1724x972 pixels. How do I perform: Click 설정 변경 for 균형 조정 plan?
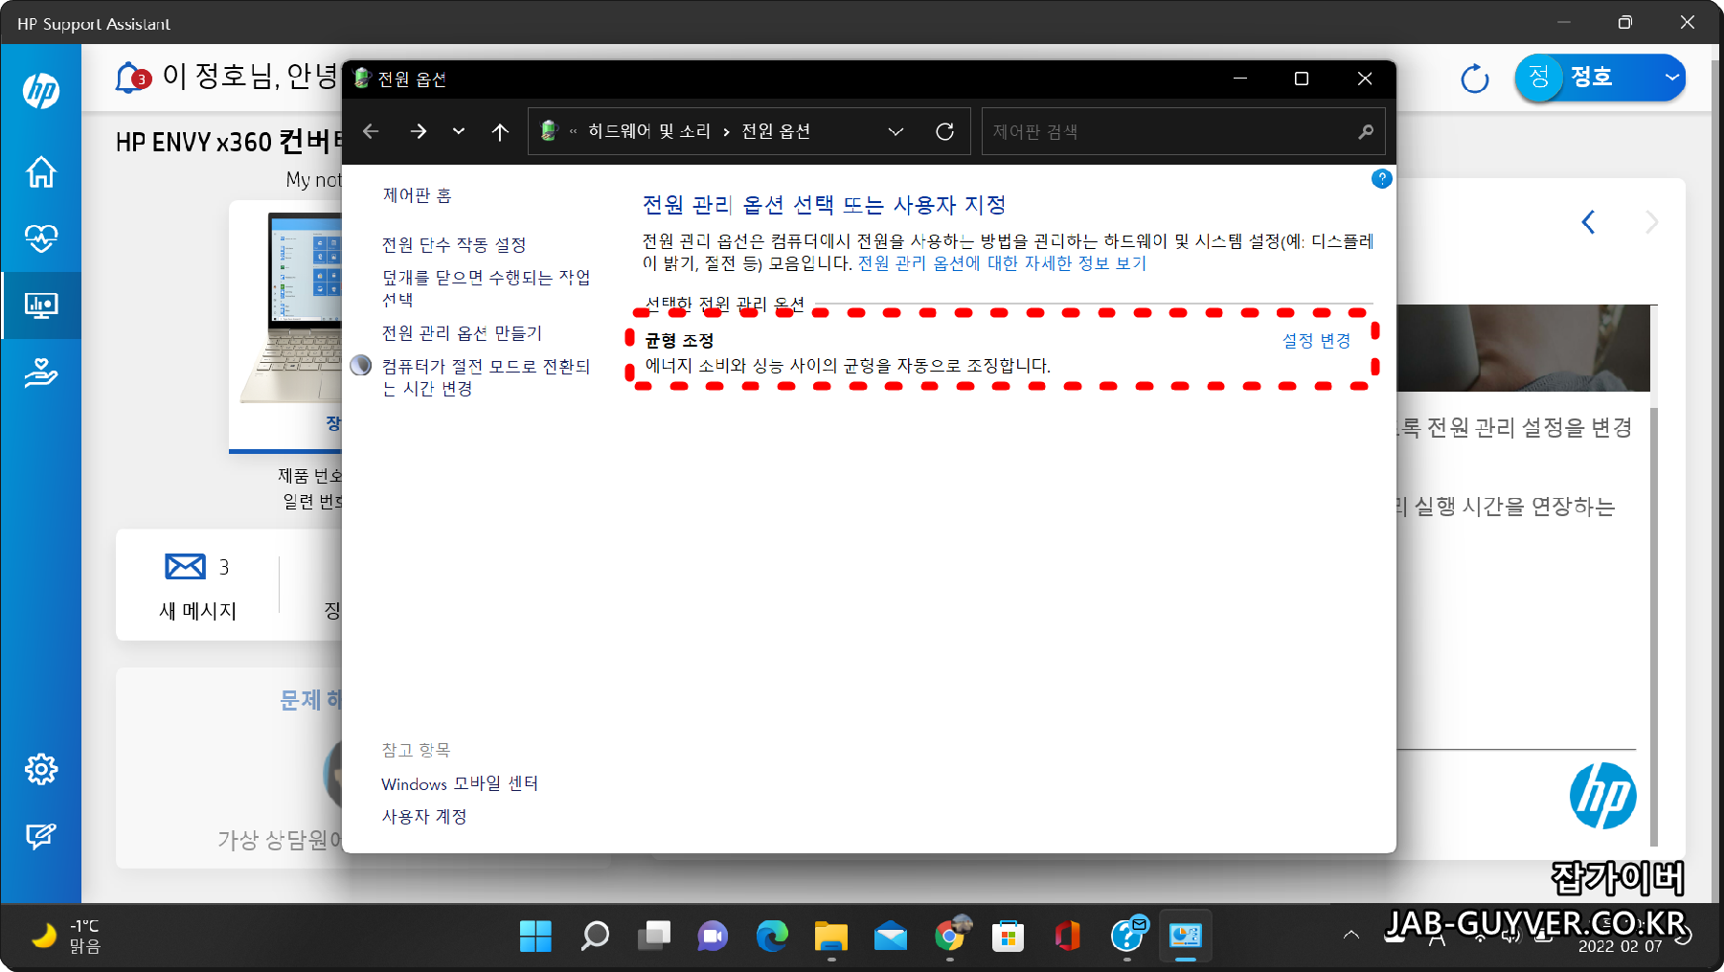point(1316,341)
